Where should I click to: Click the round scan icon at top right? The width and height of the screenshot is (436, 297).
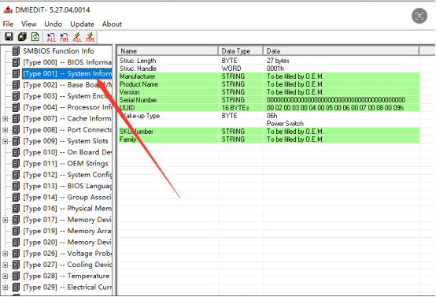point(419,16)
